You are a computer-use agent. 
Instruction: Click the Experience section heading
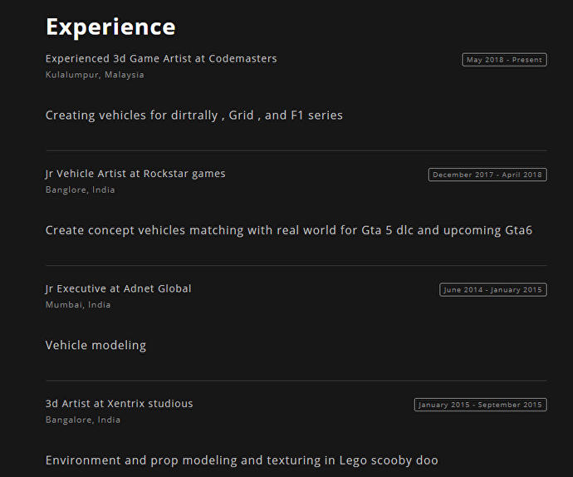[x=110, y=27]
